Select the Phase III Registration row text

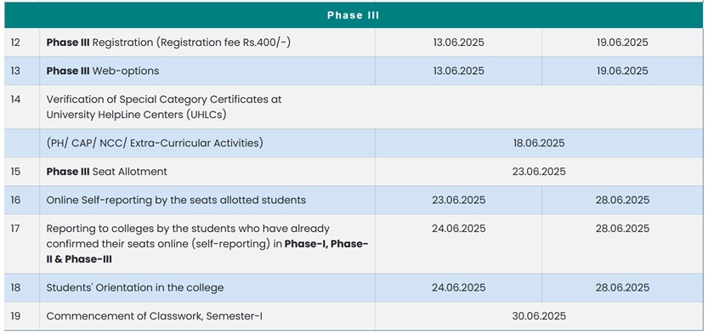click(x=168, y=42)
